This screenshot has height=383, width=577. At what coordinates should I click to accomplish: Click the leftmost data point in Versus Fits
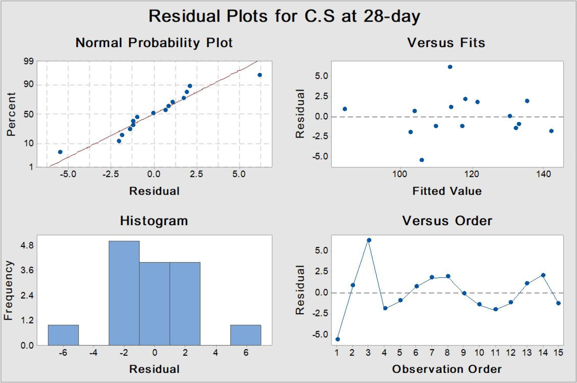click(345, 109)
